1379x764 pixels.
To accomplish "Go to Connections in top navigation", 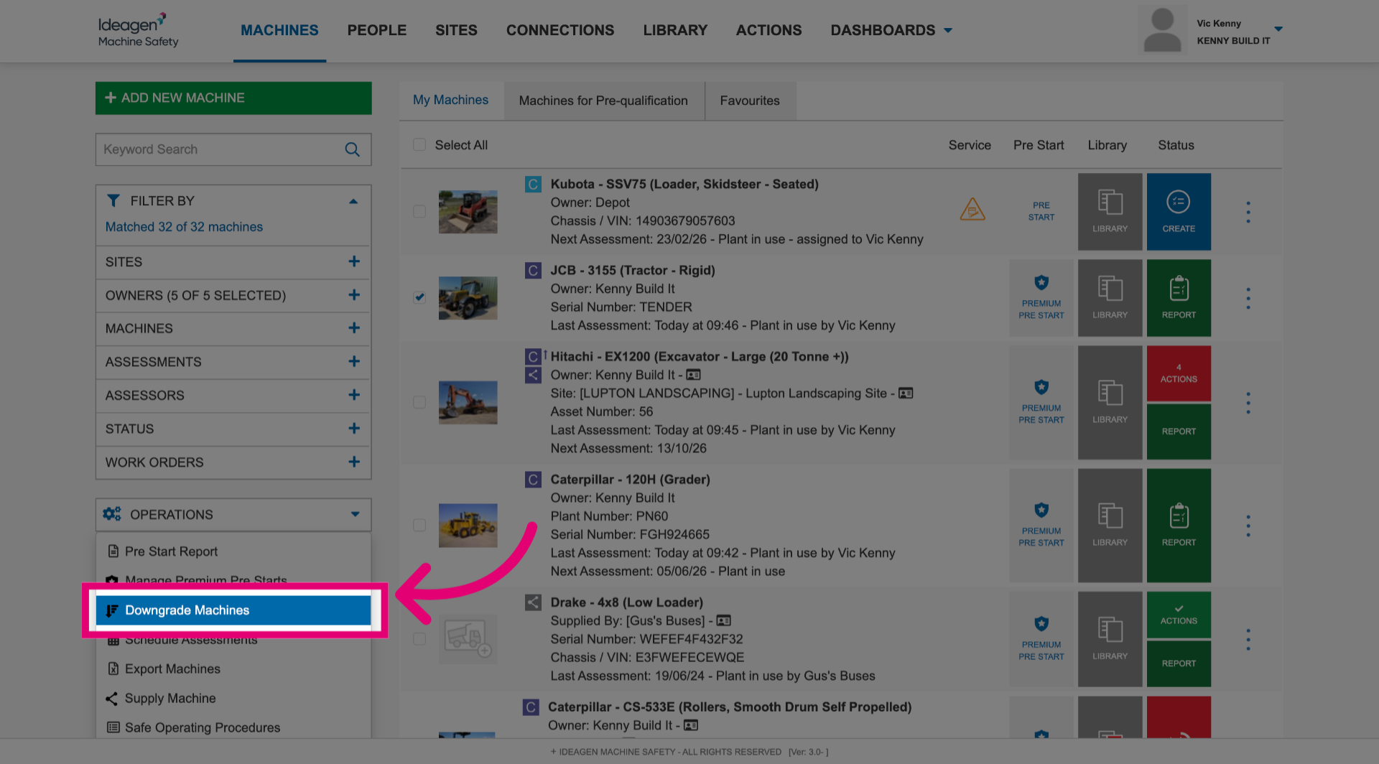I will pos(560,30).
